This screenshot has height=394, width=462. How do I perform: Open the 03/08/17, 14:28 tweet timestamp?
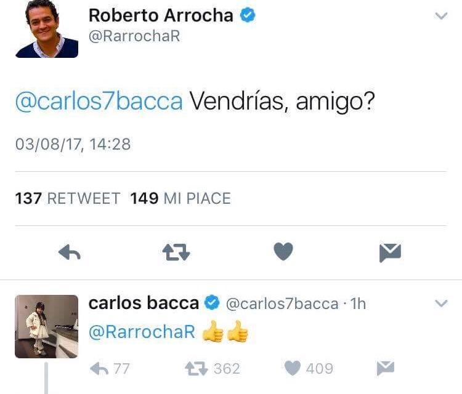[x=73, y=144]
